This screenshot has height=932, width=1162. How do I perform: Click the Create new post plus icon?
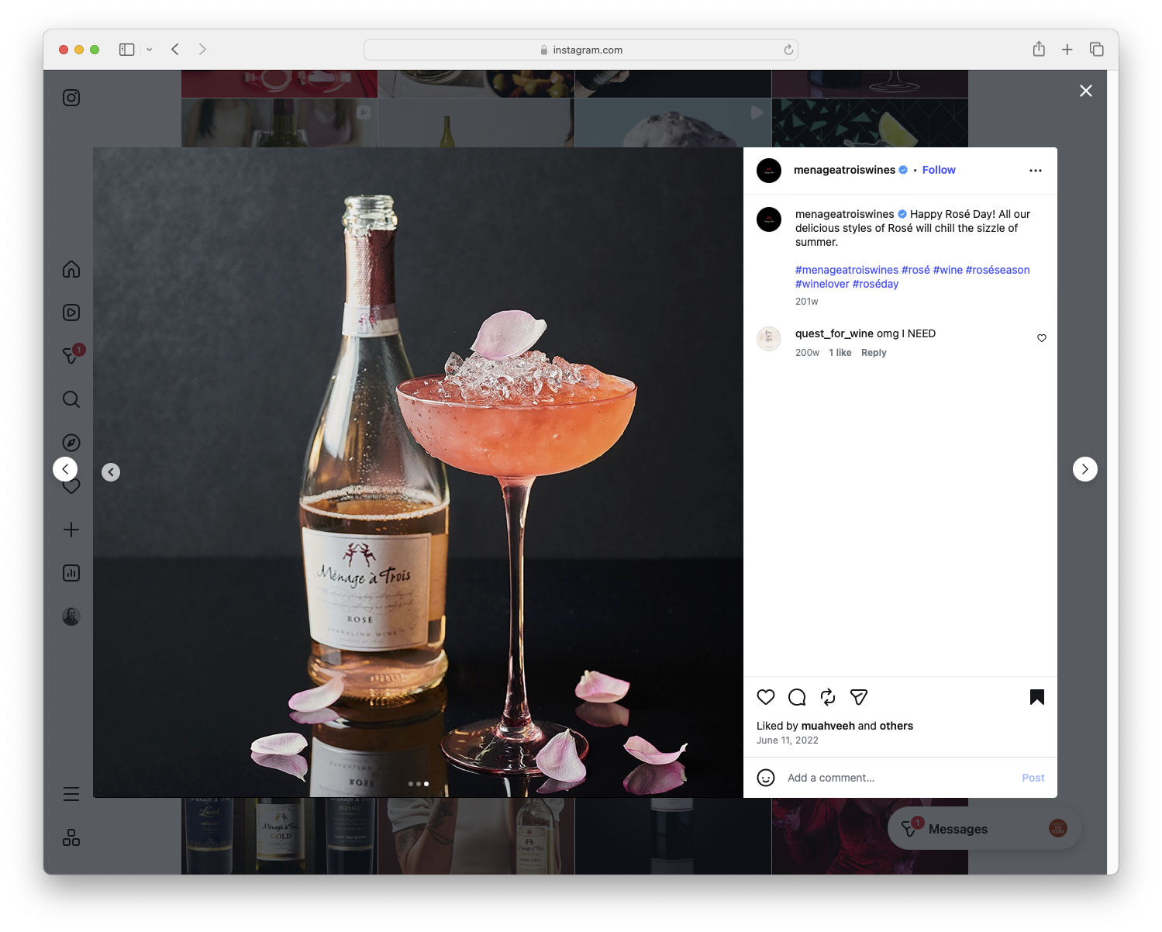point(71,530)
